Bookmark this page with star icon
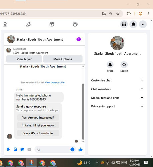This screenshot has width=153, height=167. pyautogui.click(x=118, y=14)
